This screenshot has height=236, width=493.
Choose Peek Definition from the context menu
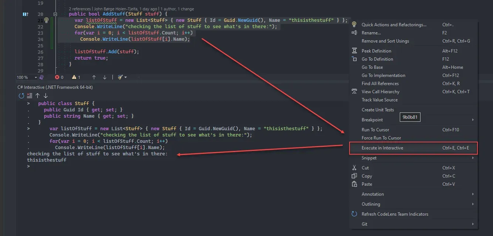pos(376,51)
